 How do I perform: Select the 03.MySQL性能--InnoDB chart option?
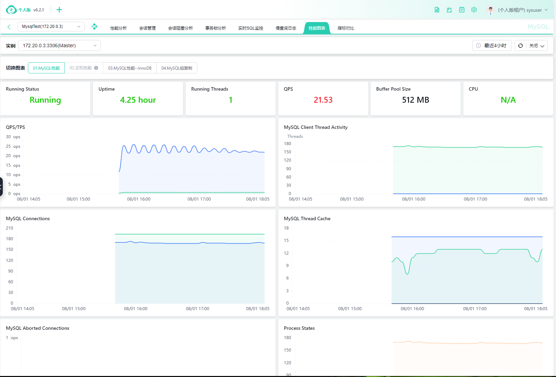pyautogui.click(x=130, y=68)
